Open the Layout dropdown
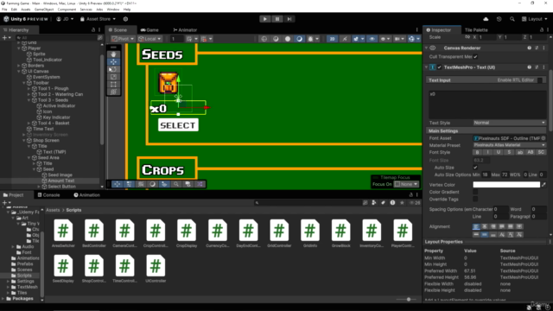The width and height of the screenshot is (553, 311). (535, 19)
